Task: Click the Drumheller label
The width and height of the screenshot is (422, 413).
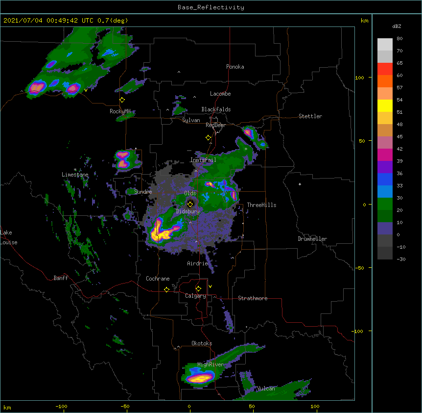Action: coord(312,239)
